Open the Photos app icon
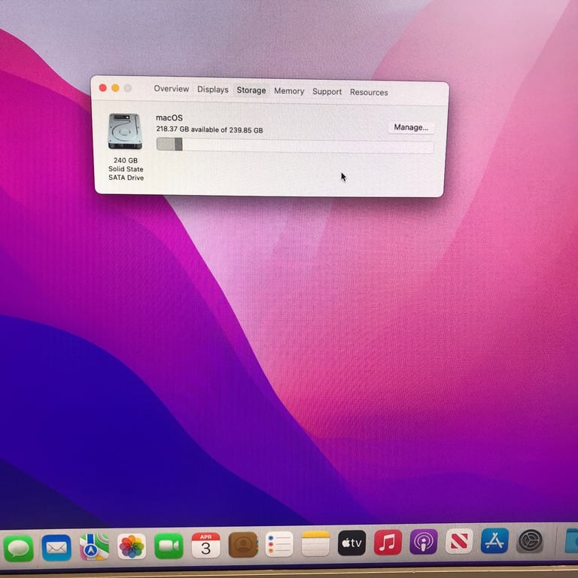 (132, 546)
